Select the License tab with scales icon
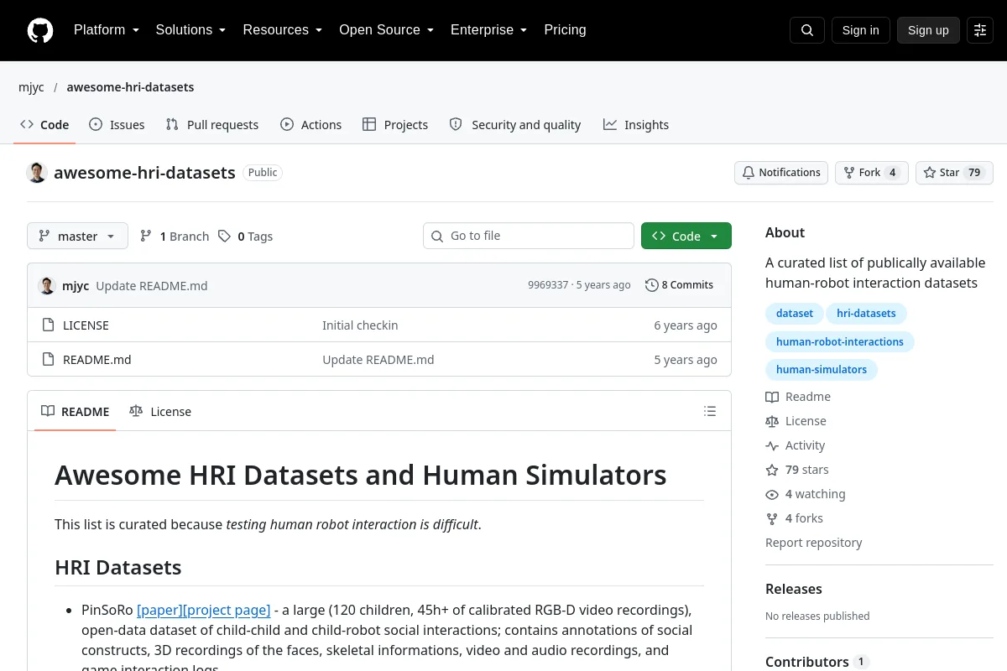The width and height of the screenshot is (1007, 671). pos(160,411)
